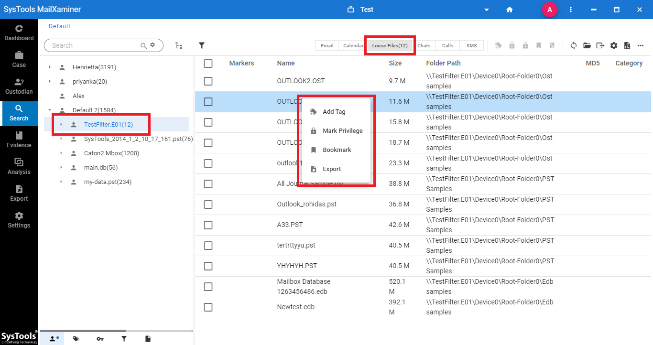Go to the Case sidebar section
This screenshot has width=653, height=345.
coord(19,60)
